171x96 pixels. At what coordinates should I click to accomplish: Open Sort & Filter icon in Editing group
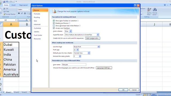149,10
